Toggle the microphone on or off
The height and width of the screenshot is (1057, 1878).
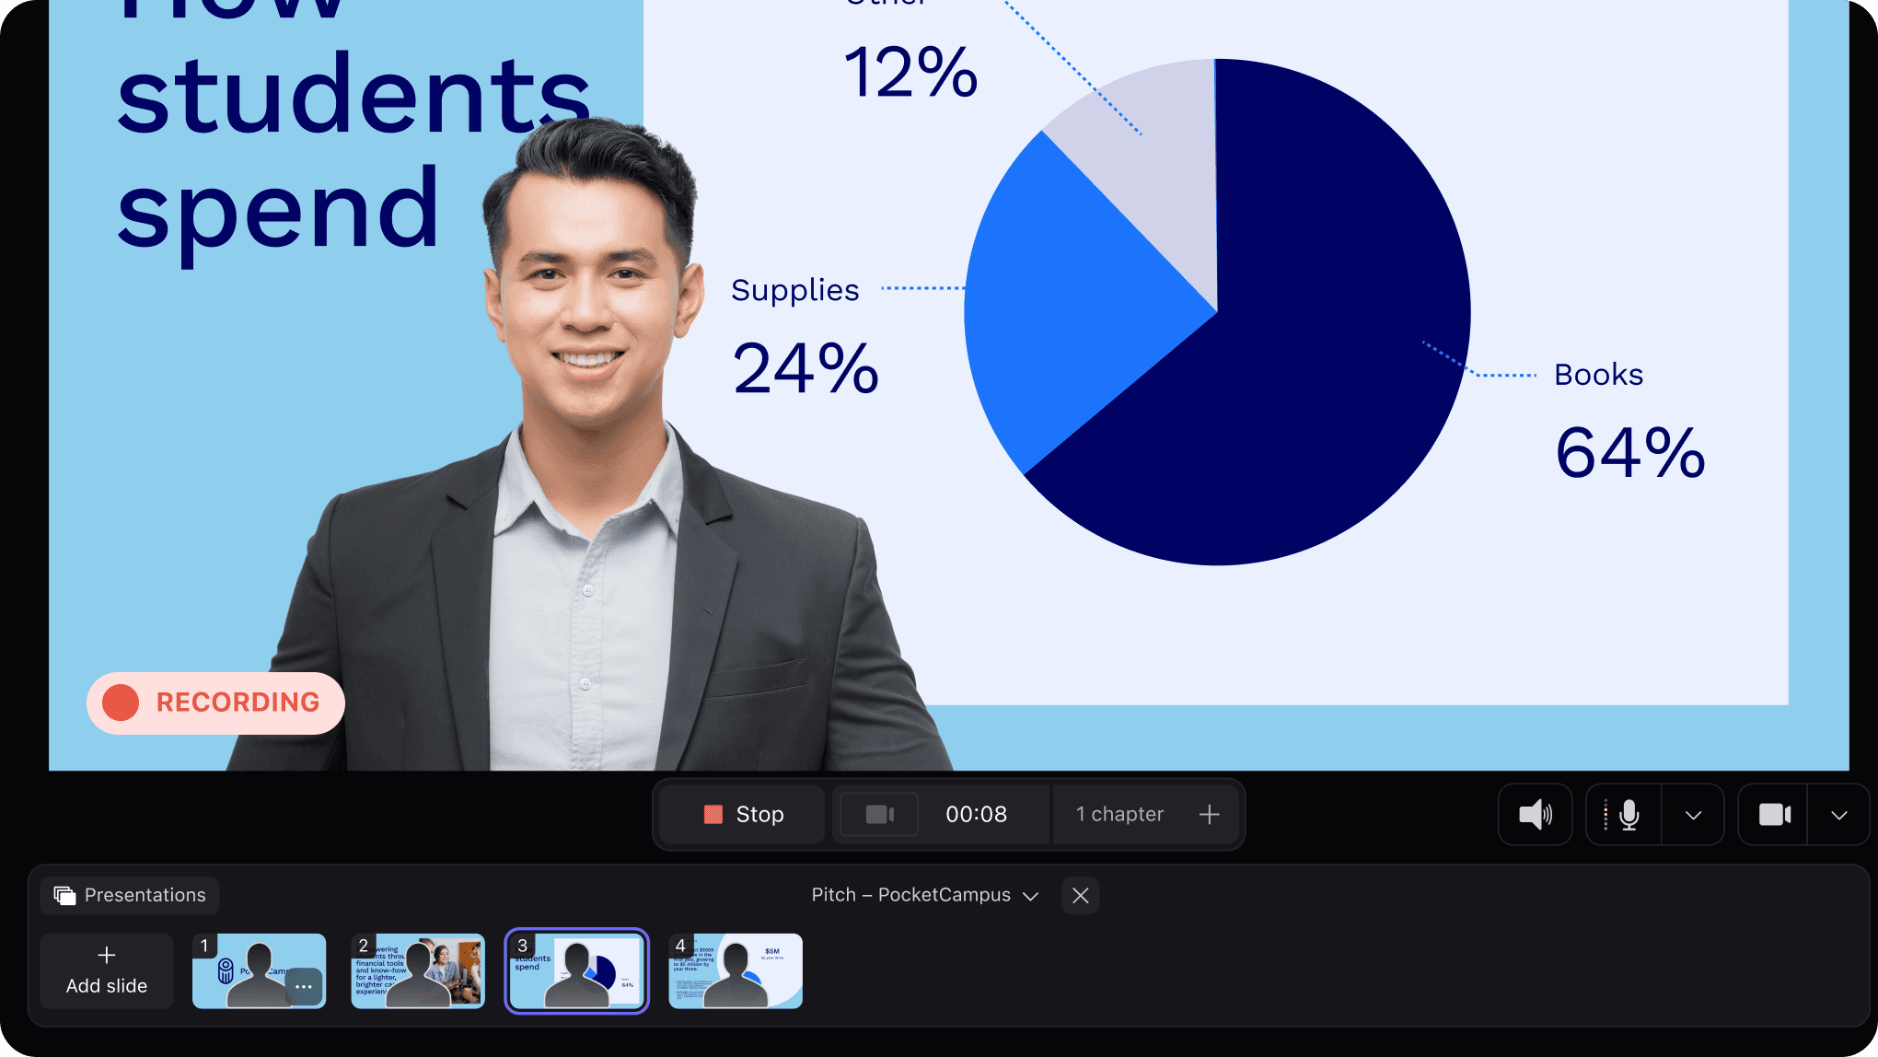pyautogui.click(x=1628, y=815)
